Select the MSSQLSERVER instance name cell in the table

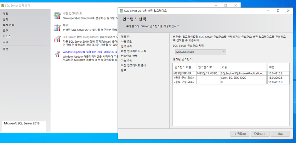185,73
